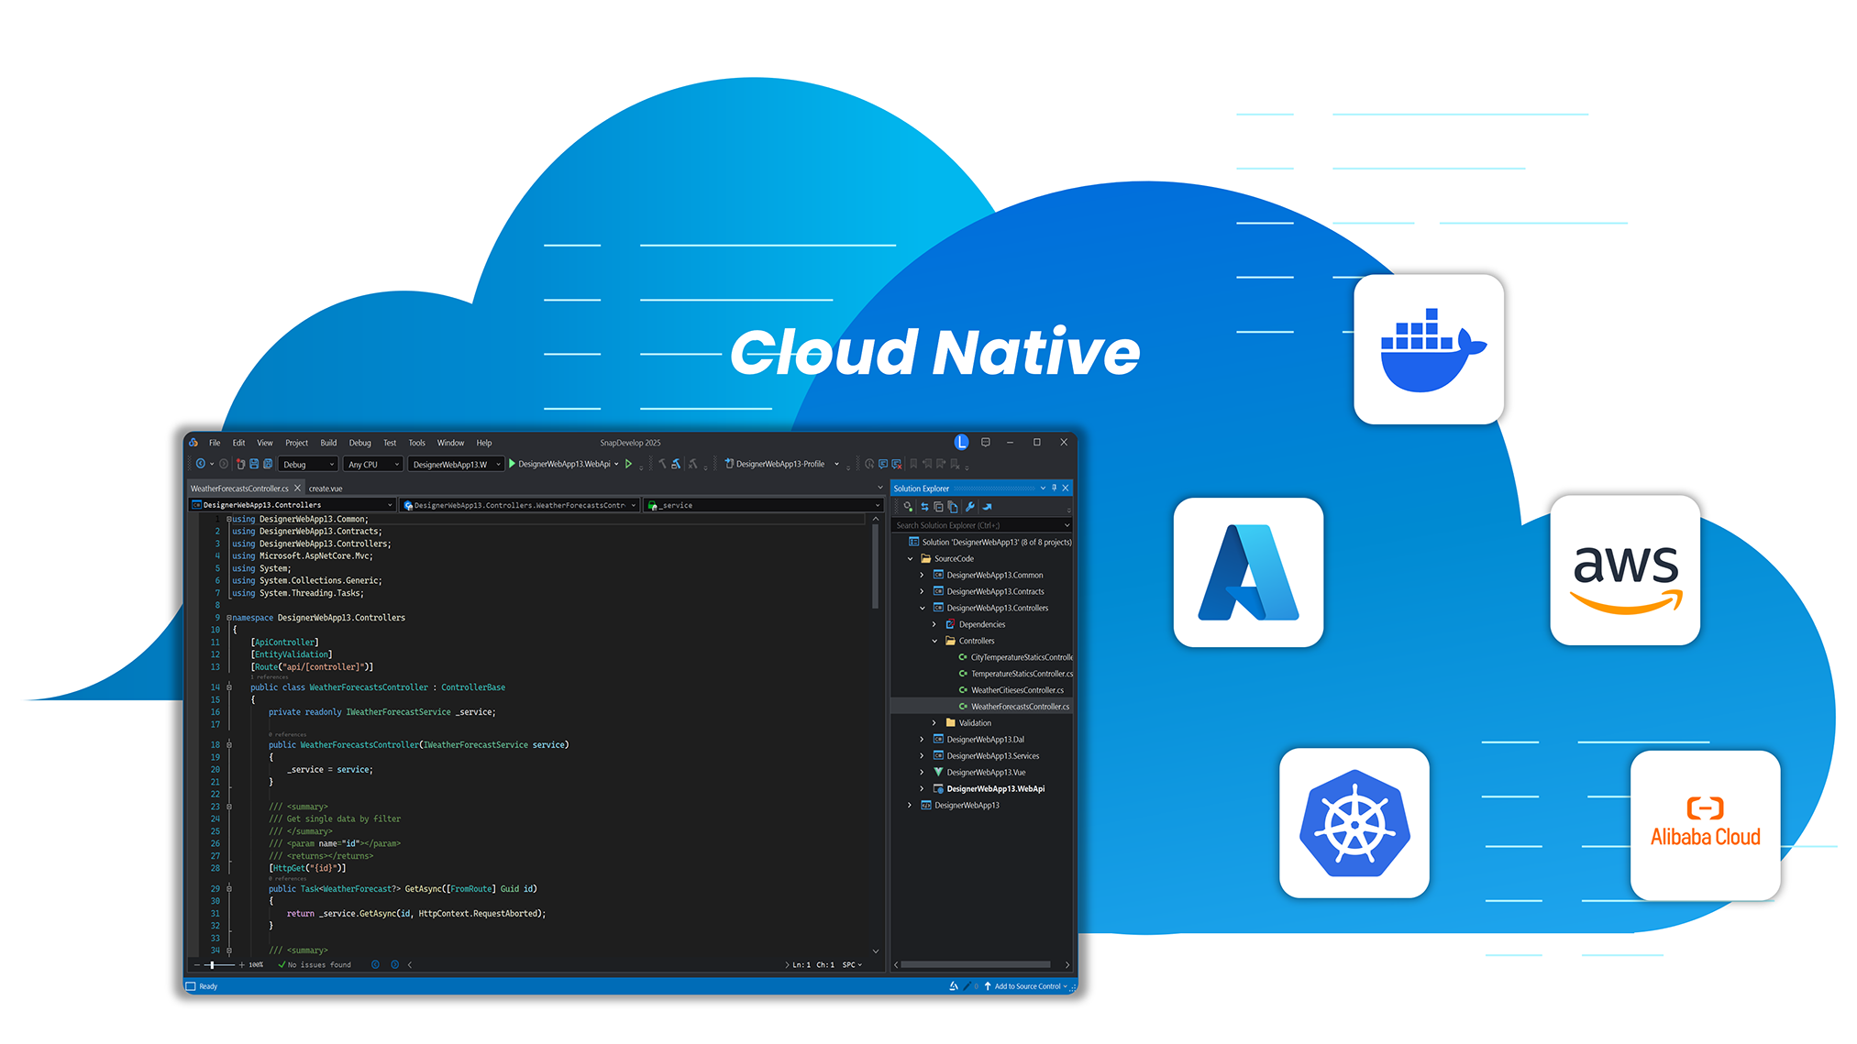Open the Any CPU platform dropdown

coord(372,465)
